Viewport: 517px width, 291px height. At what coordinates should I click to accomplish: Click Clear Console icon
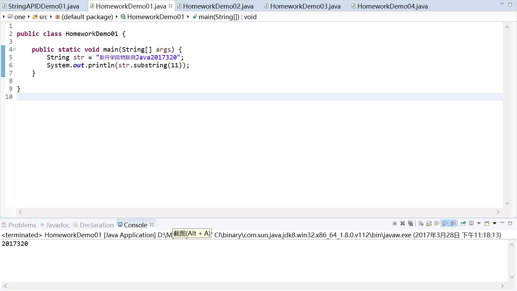421,224
